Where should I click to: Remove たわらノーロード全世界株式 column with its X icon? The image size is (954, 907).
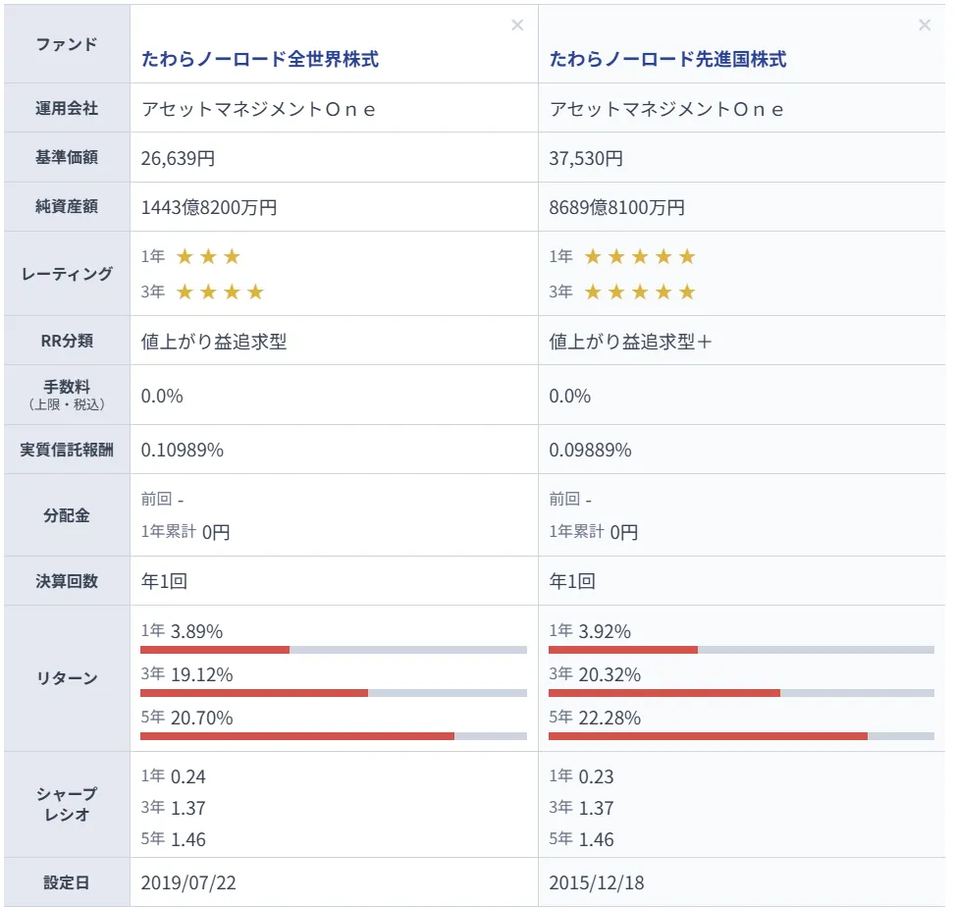click(x=517, y=25)
